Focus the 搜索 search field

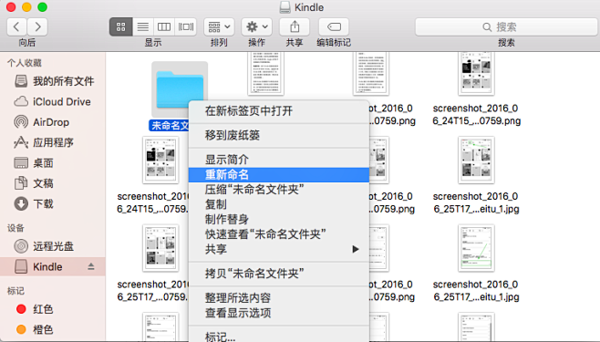point(506,26)
